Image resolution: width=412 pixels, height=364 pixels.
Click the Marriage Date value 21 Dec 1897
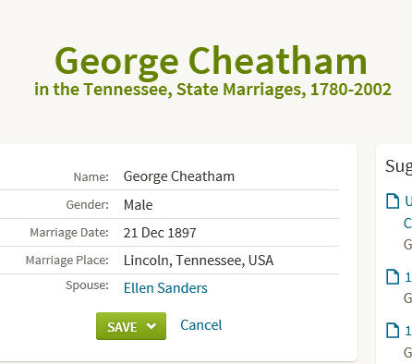[160, 233]
